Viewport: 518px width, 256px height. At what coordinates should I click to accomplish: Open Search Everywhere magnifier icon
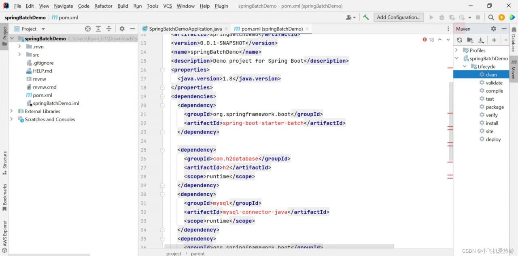pos(491,17)
